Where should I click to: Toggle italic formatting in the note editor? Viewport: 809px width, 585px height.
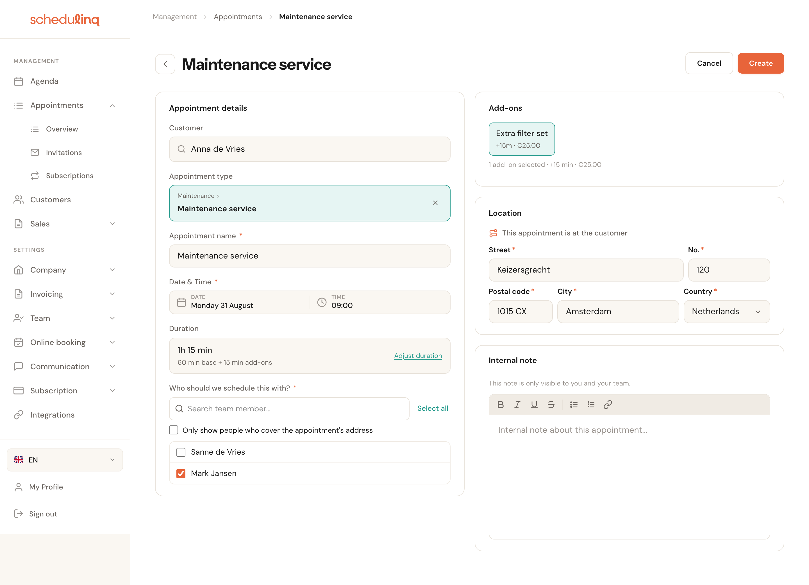(517, 405)
